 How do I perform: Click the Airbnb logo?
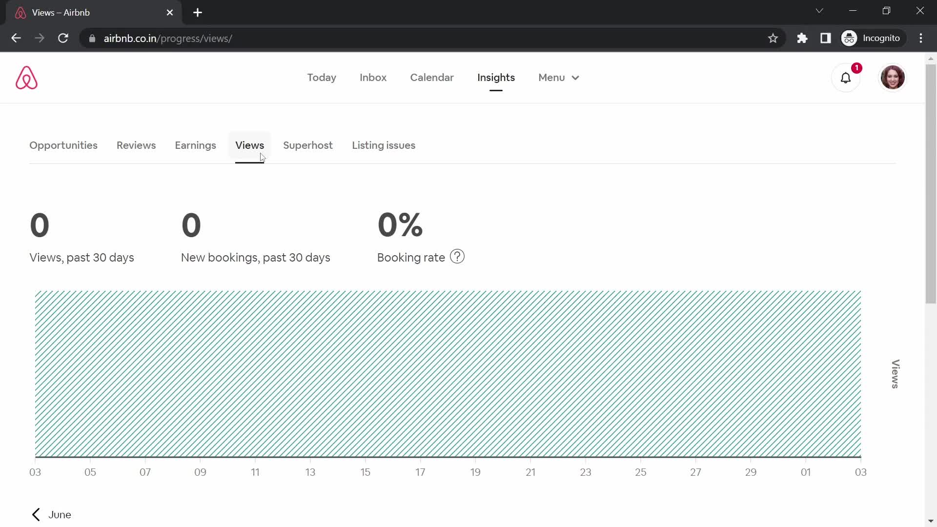(26, 78)
